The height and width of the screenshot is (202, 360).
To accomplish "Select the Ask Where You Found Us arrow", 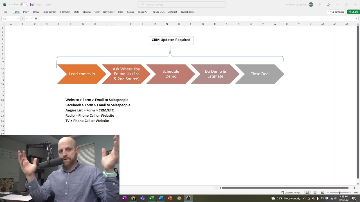I will 126,74.
